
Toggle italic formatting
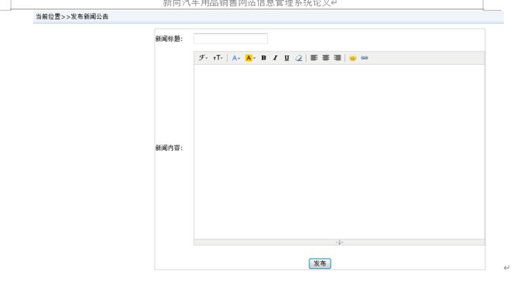275,57
